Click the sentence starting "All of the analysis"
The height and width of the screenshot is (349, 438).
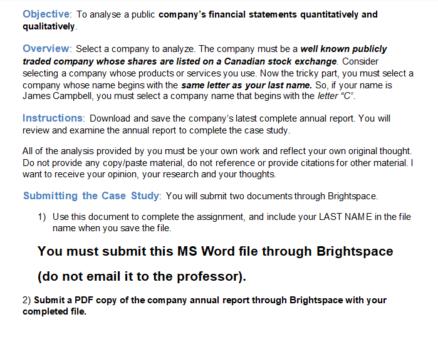coord(217,151)
